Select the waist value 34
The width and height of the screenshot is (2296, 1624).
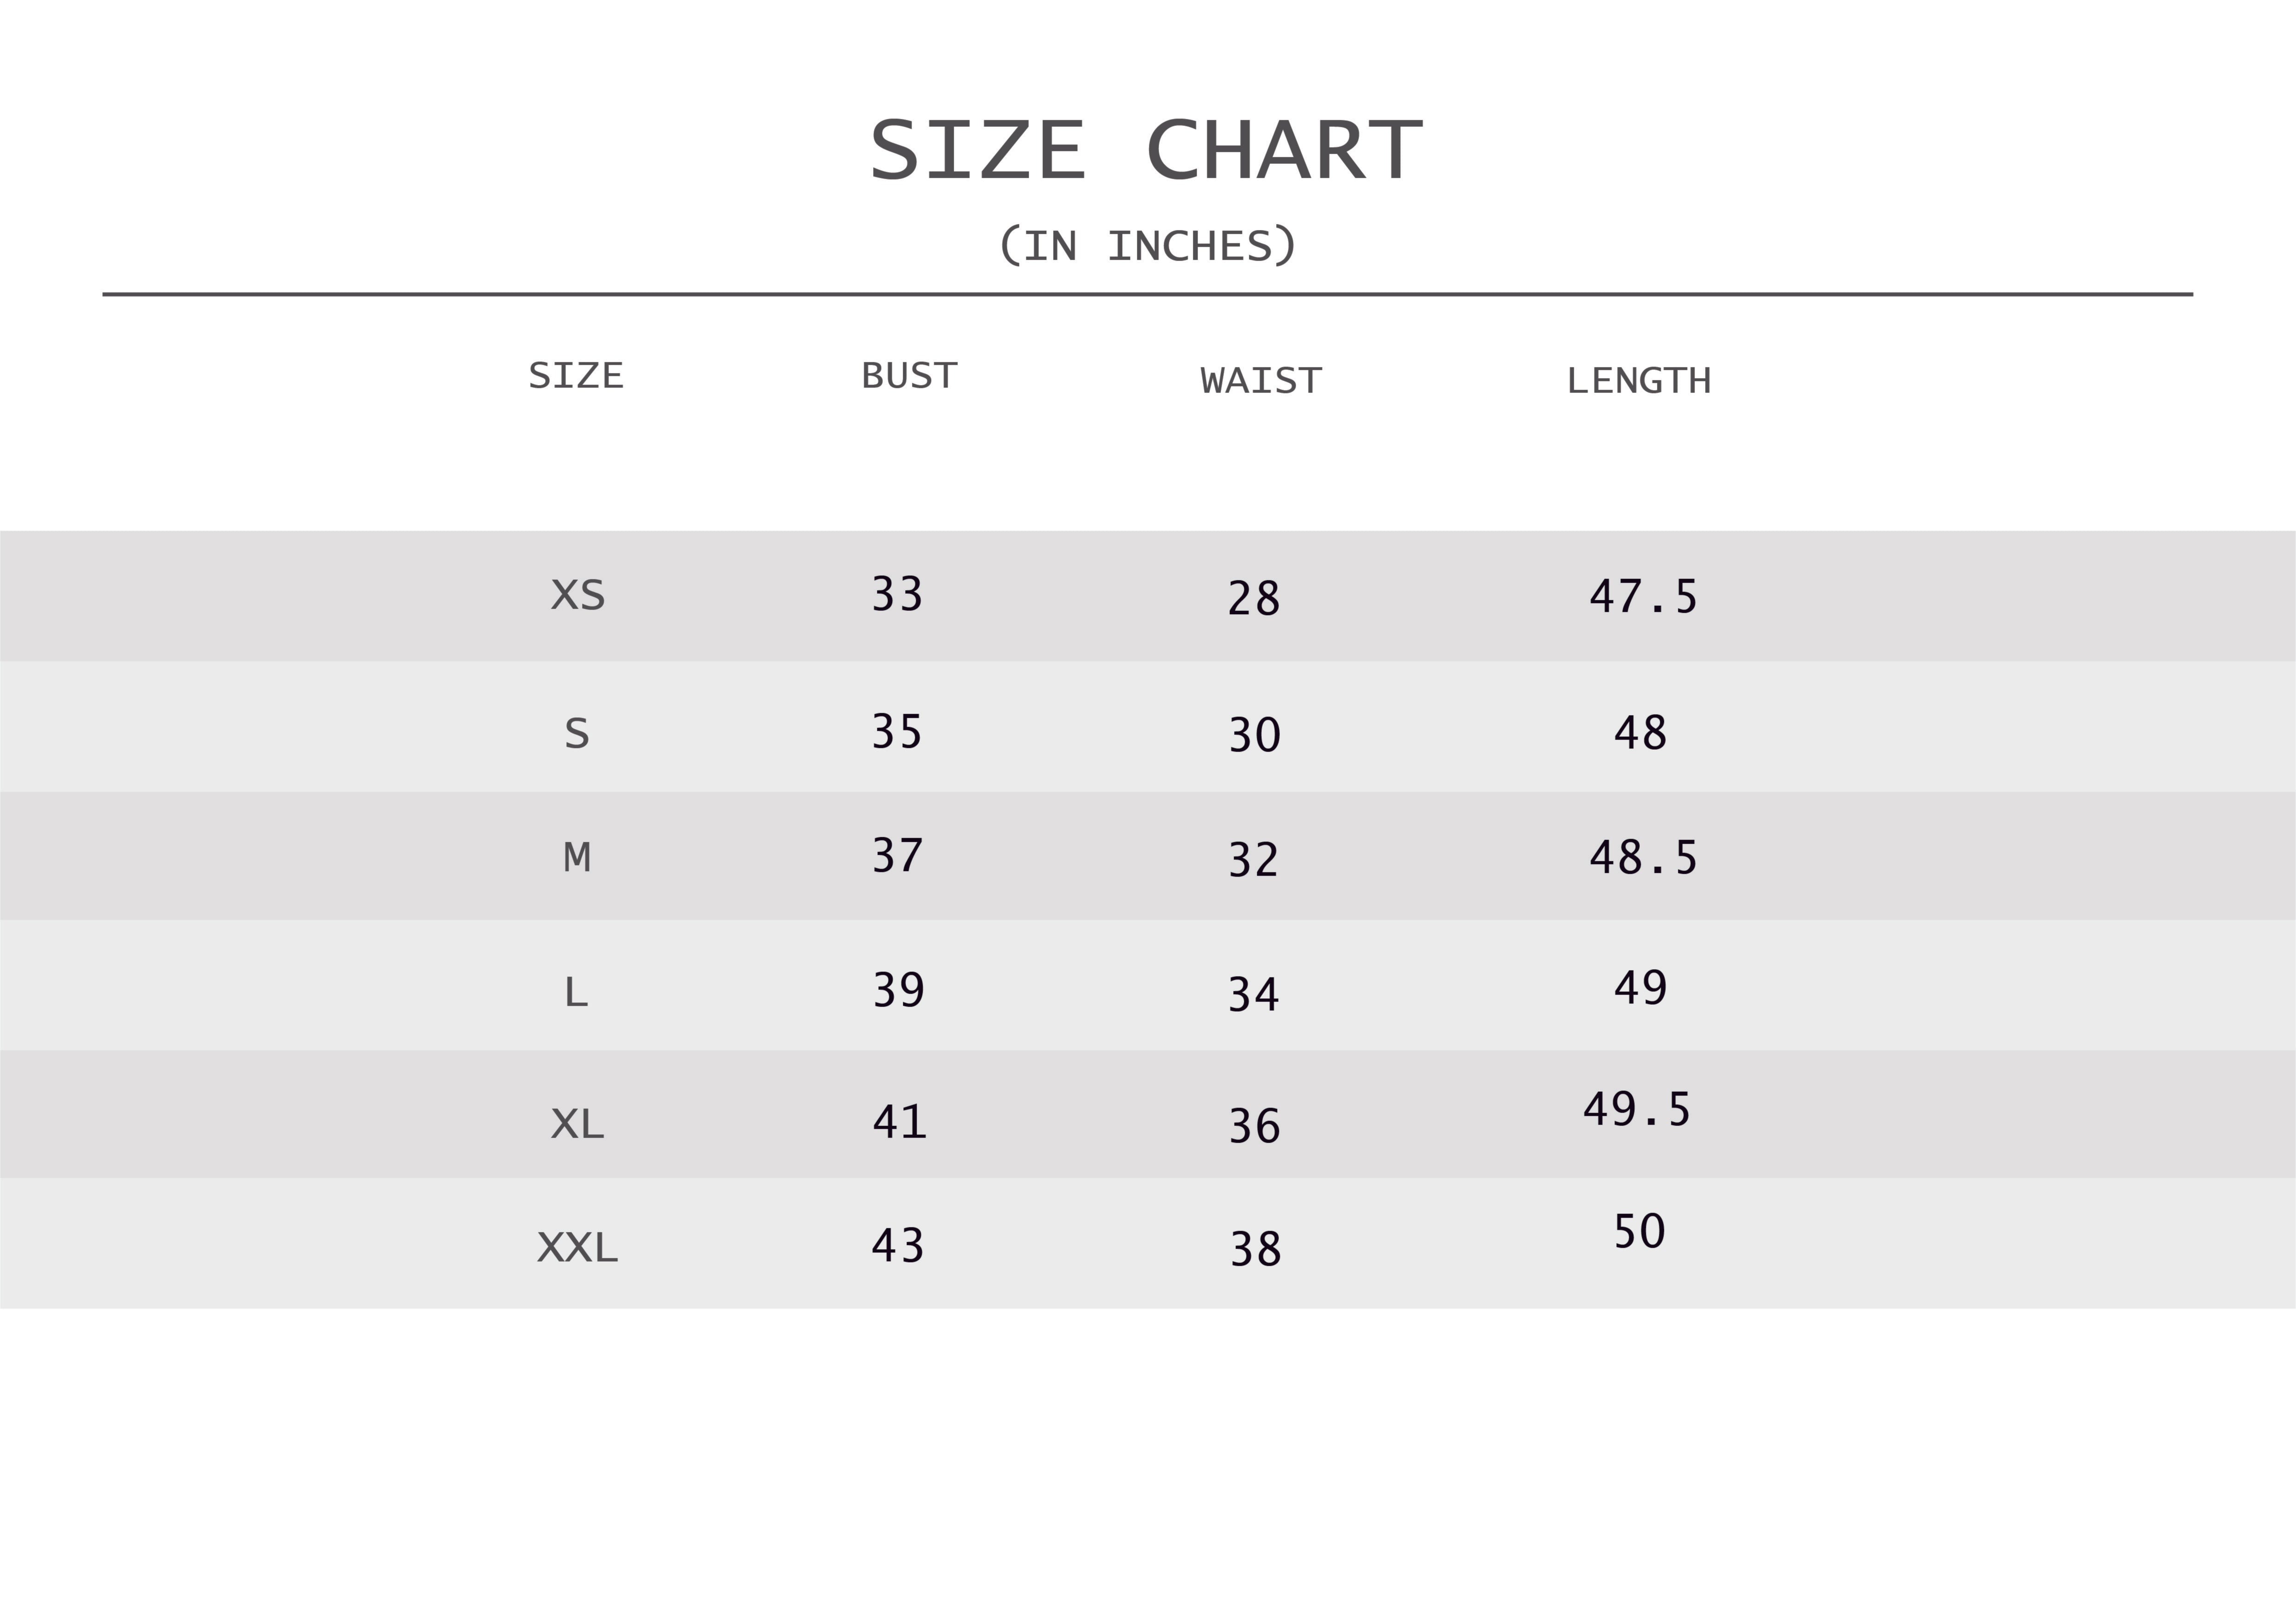pos(1253,994)
